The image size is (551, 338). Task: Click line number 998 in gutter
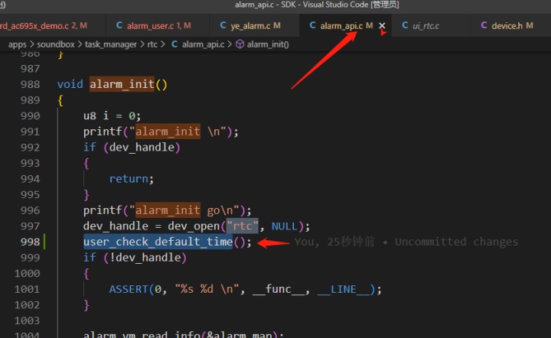click(x=30, y=242)
